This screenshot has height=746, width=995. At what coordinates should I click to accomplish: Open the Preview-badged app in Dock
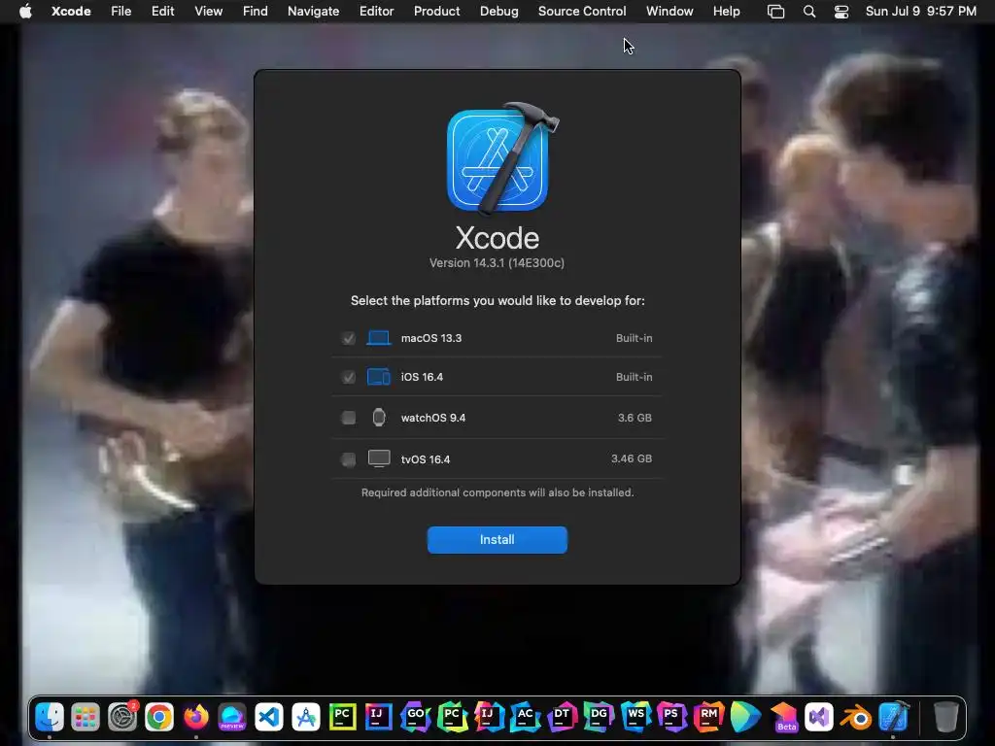(x=232, y=717)
